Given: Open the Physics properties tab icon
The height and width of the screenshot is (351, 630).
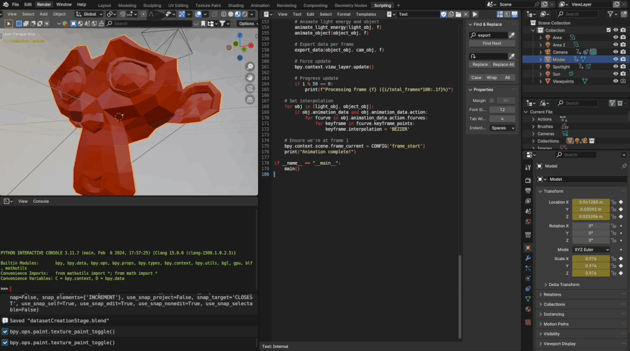Looking at the screenshot, I should (528, 279).
